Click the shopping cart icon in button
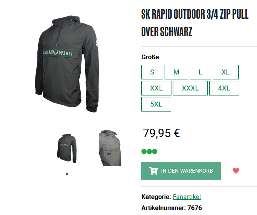Image resolution: width=257 pixels, height=215 pixels. (x=154, y=171)
